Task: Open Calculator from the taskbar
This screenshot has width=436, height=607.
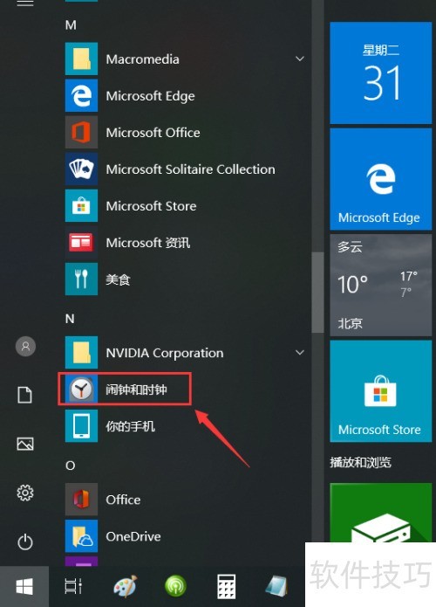Action: click(226, 586)
